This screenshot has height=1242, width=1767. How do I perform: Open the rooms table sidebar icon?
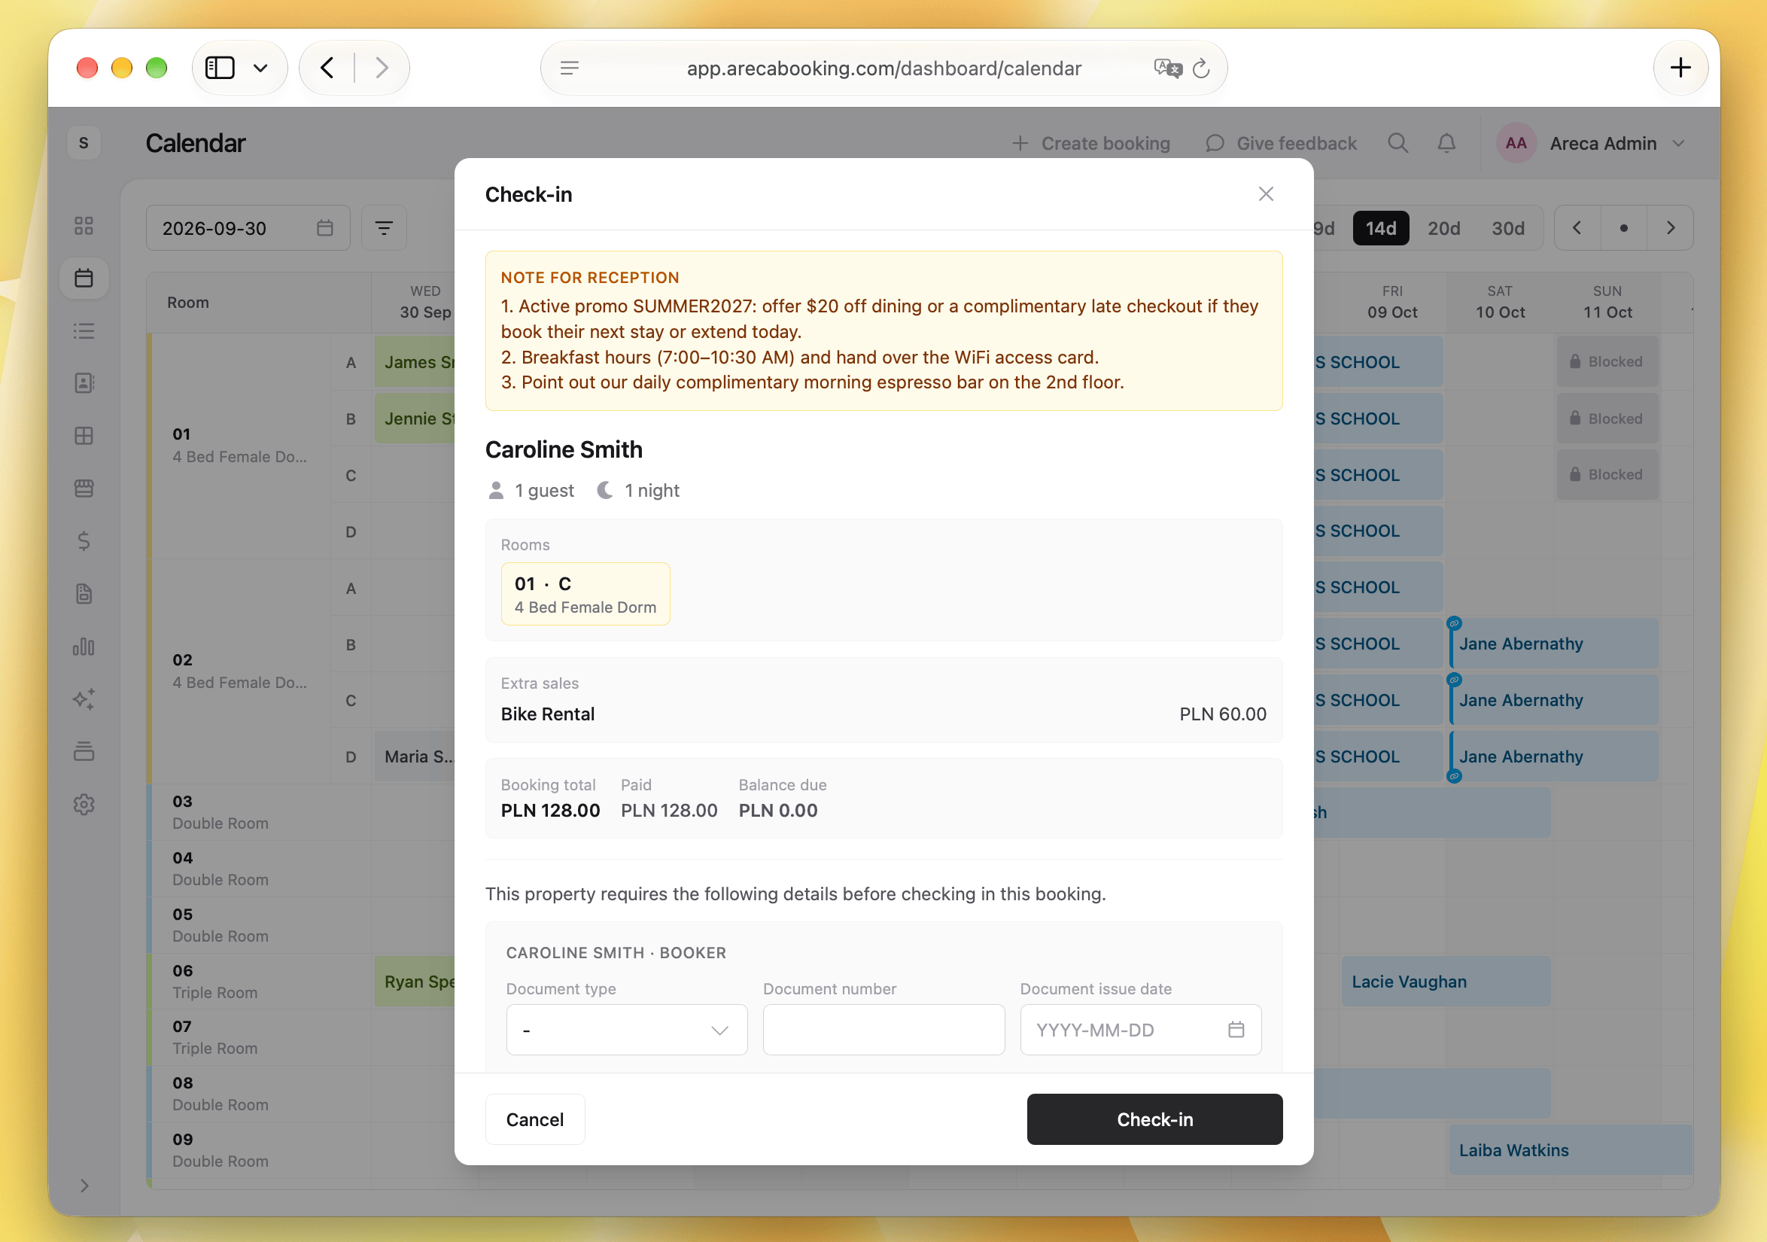[x=84, y=436]
